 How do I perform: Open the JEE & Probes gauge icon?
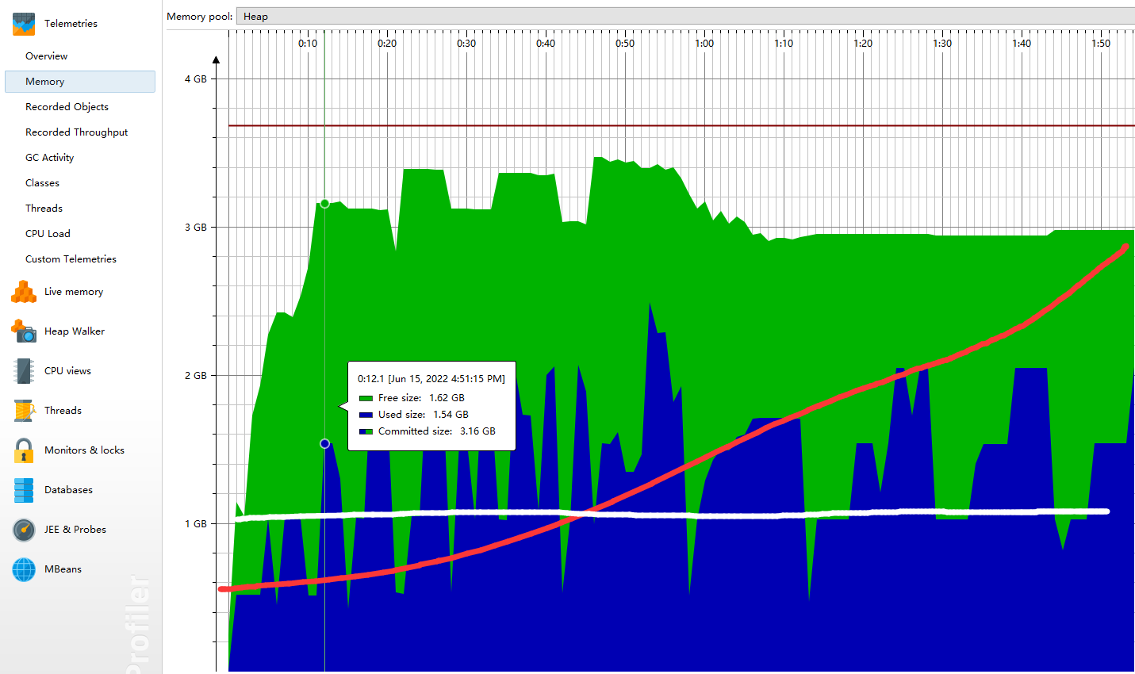tap(24, 530)
